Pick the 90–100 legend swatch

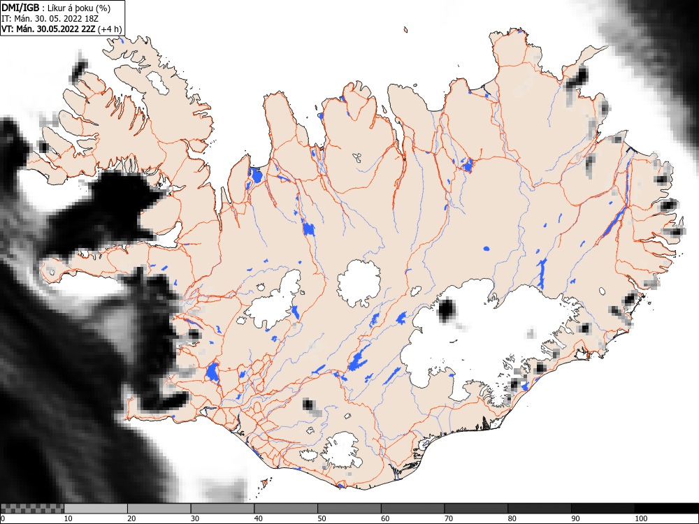603,509
